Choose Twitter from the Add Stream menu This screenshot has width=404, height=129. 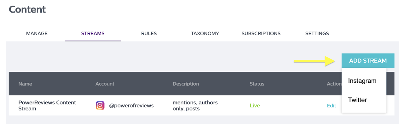pyautogui.click(x=357, y=100)
